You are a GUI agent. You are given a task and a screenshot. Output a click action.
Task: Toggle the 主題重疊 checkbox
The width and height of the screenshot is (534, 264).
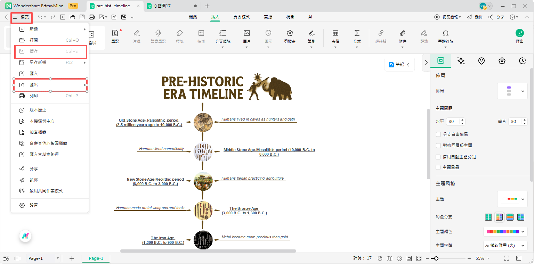(438, 167)
